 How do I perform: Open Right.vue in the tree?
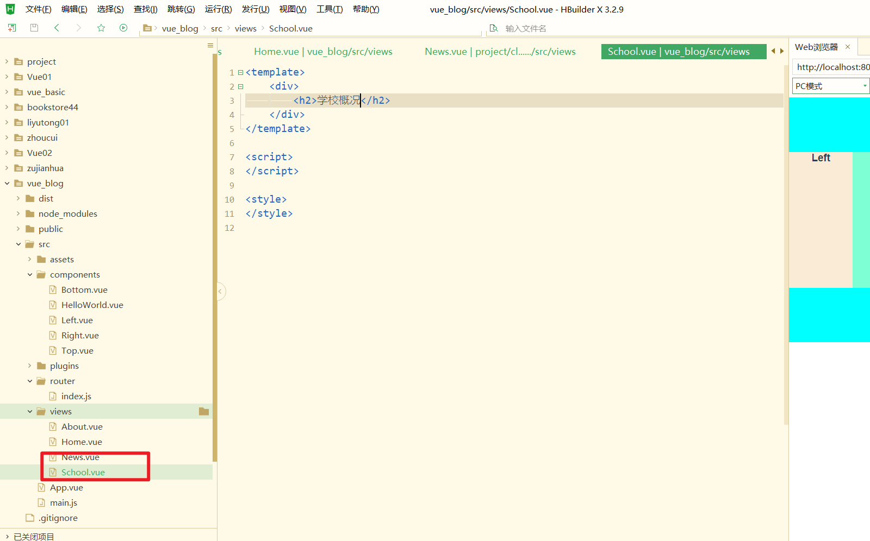point(80,335)
